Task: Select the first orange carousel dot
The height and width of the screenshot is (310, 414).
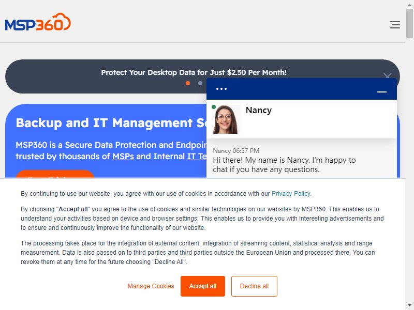Action: (188, 83)
